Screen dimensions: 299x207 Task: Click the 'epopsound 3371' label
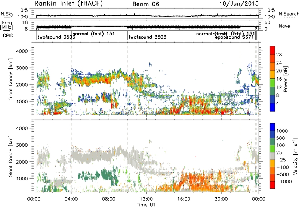click(x=234, y=37)
